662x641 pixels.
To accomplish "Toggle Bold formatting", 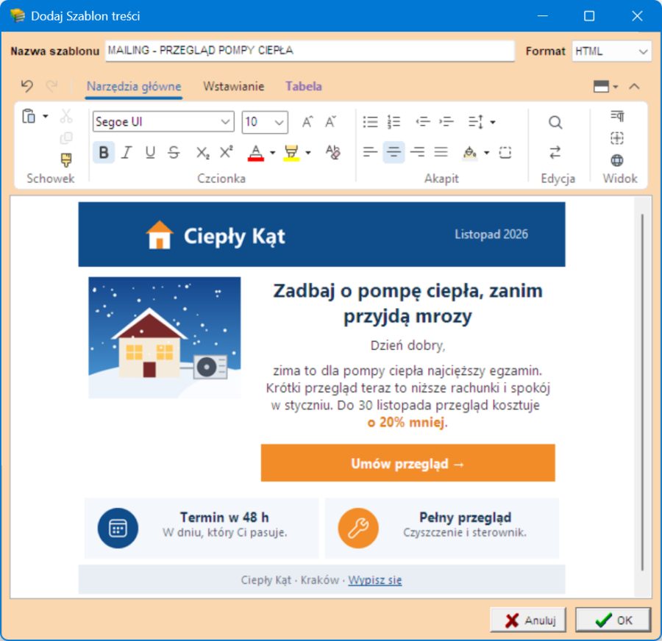I will [104, 152].
